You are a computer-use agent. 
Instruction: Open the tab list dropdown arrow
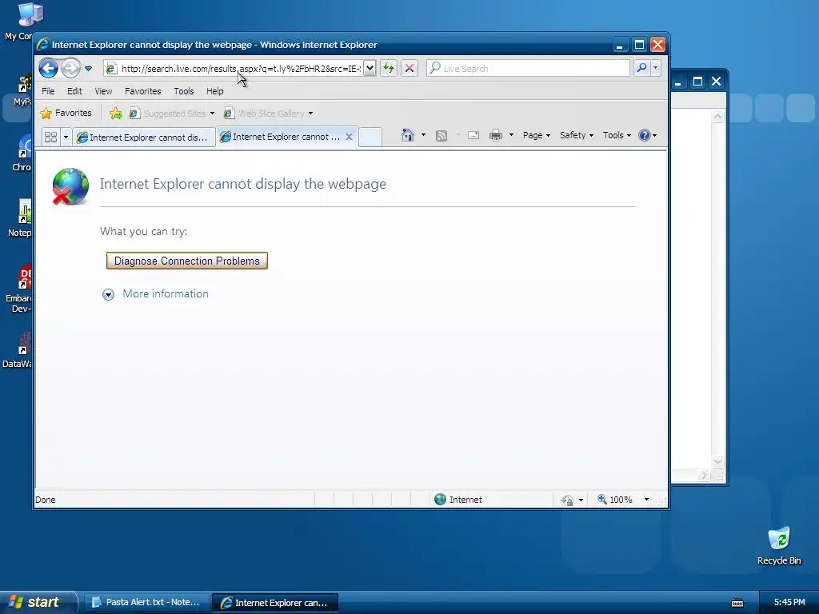pos(66,138)
